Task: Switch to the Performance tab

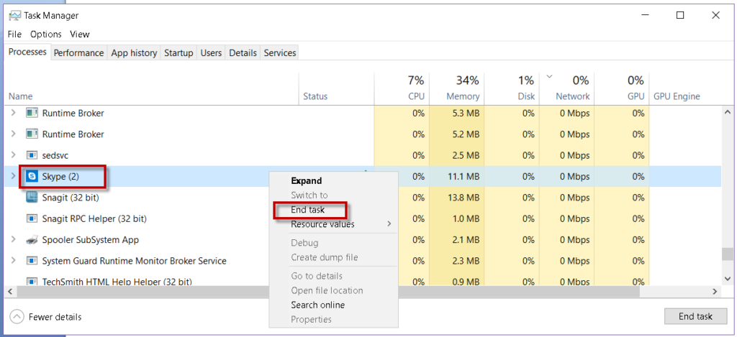Action: [x=78, y=53]
